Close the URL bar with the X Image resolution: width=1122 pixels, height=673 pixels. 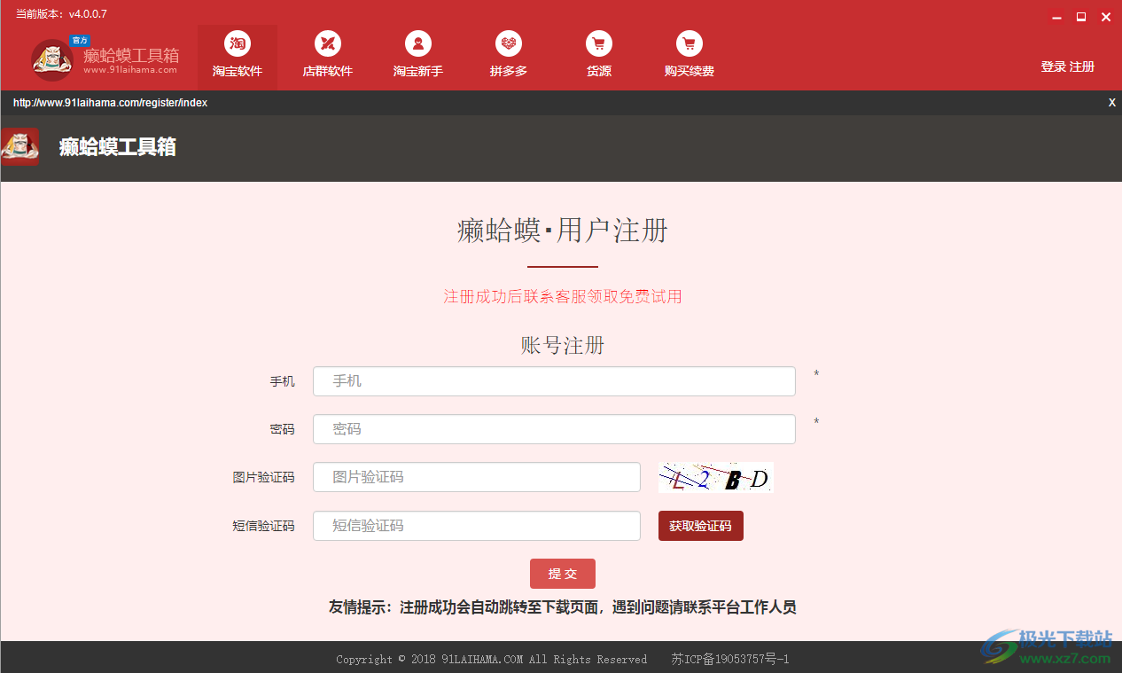[x=1111, y=102]
